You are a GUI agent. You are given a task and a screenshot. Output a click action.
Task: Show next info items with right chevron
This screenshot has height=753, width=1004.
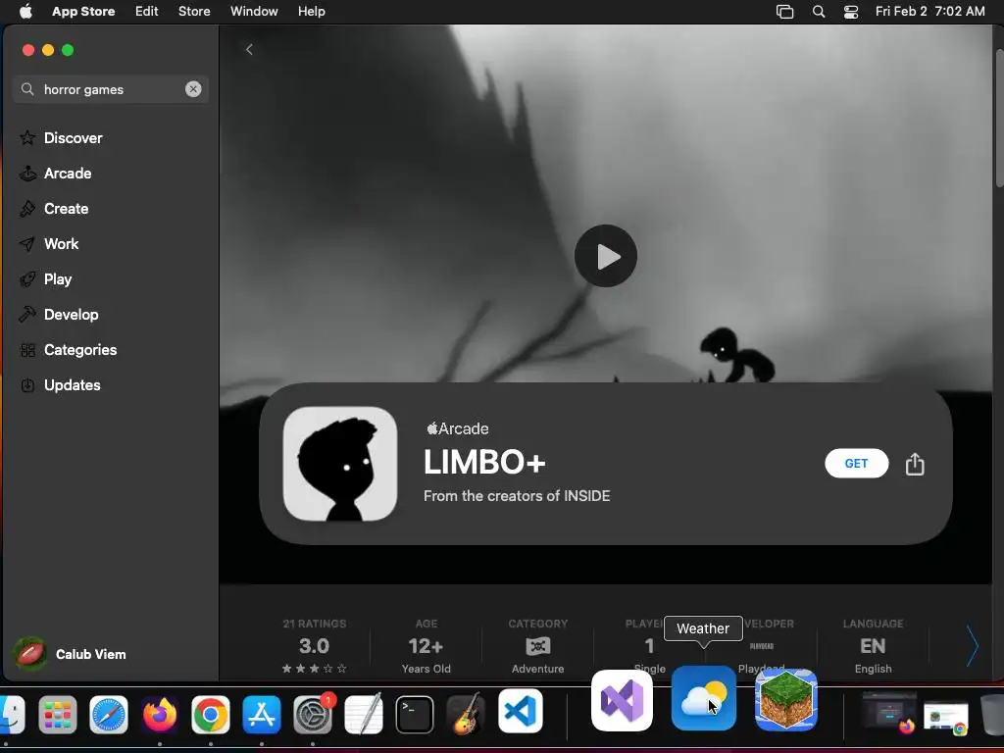(x=972, y=645)
